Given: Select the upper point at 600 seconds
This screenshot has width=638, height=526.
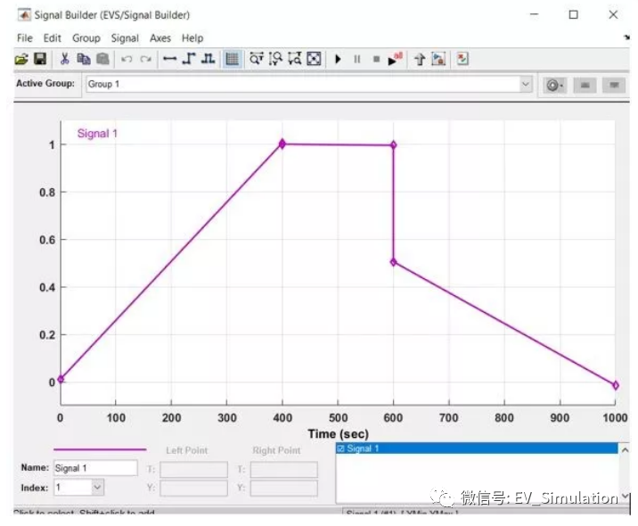Looking at the screenshot, I should click(x=394, y=145).
